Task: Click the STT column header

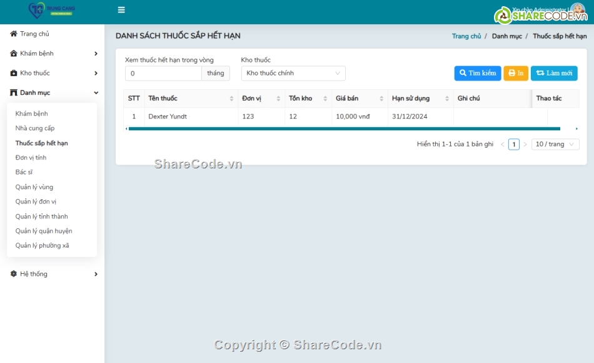Action: 134,99
